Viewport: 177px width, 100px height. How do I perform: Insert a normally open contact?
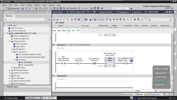point(54,31)
